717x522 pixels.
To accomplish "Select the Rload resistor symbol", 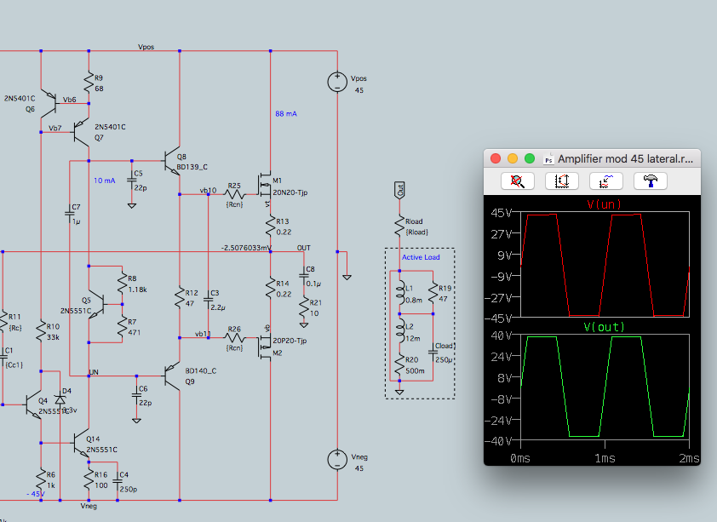I will tap(399, 227).
